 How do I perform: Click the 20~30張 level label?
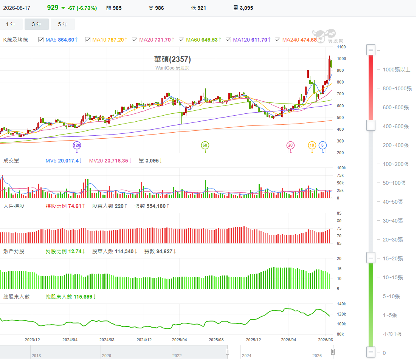(x=393, y=240)
